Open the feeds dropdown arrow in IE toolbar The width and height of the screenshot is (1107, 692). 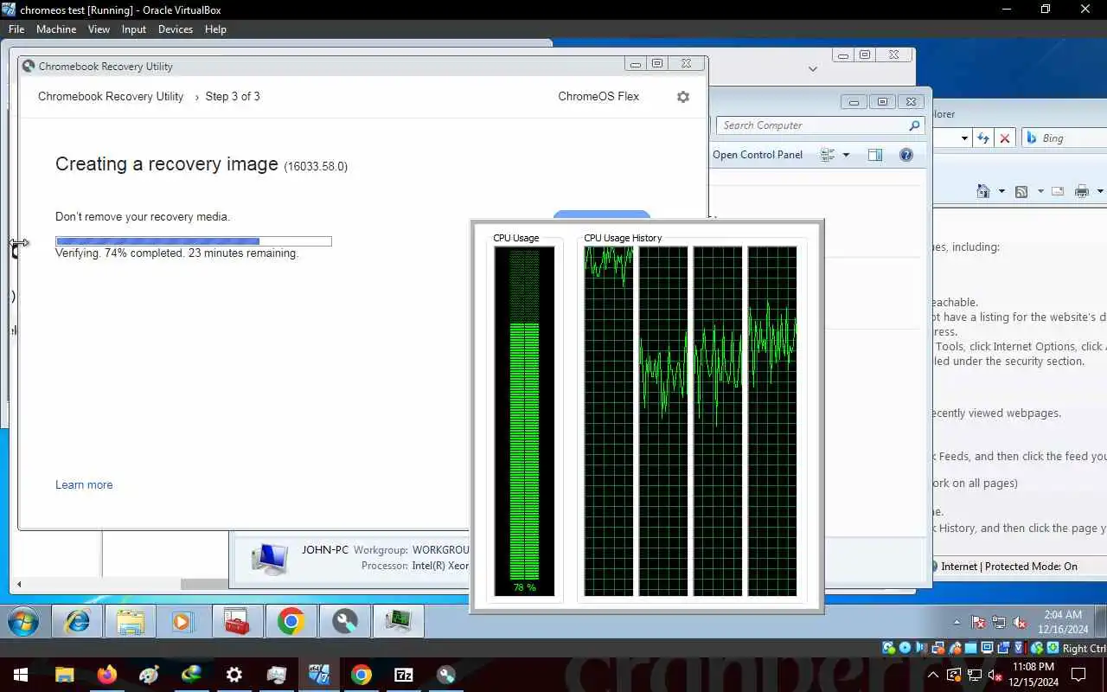(x=1040, y=191)
